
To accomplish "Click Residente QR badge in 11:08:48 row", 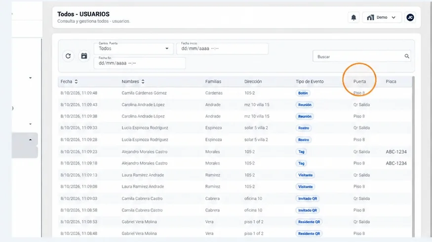I will tap(309, 234).
